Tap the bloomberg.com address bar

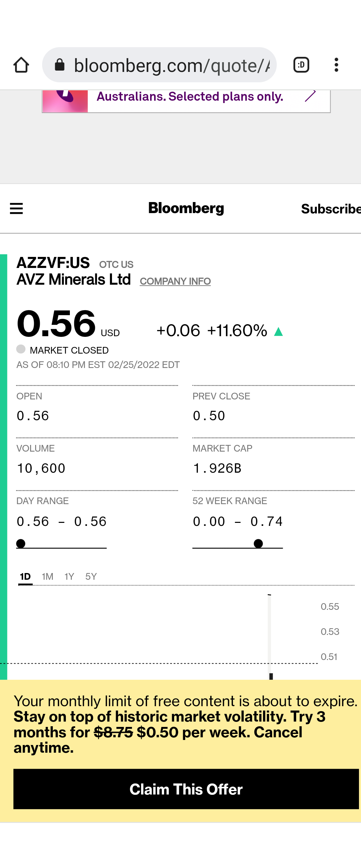(x=159, y=65)
